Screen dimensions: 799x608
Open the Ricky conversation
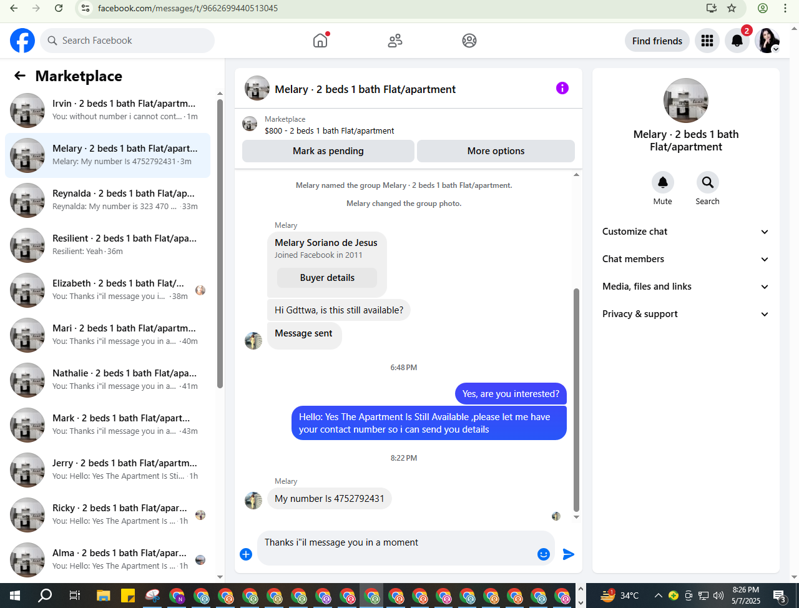coord(108,515)
